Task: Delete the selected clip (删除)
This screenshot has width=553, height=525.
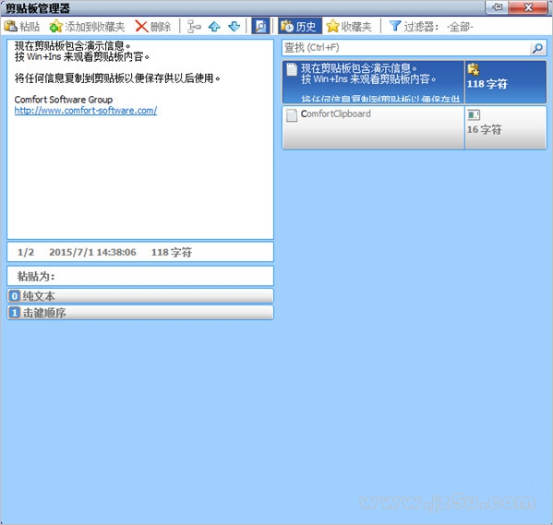Action: coord(153,27)
